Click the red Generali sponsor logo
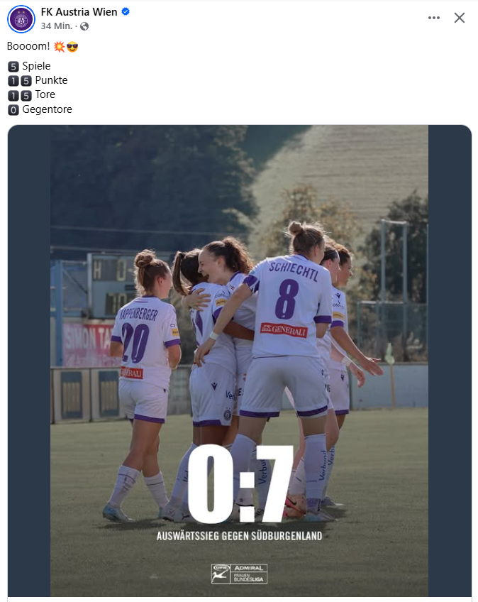Image resolution: width=478 pixels, height=602 pixels. [284, 330]
